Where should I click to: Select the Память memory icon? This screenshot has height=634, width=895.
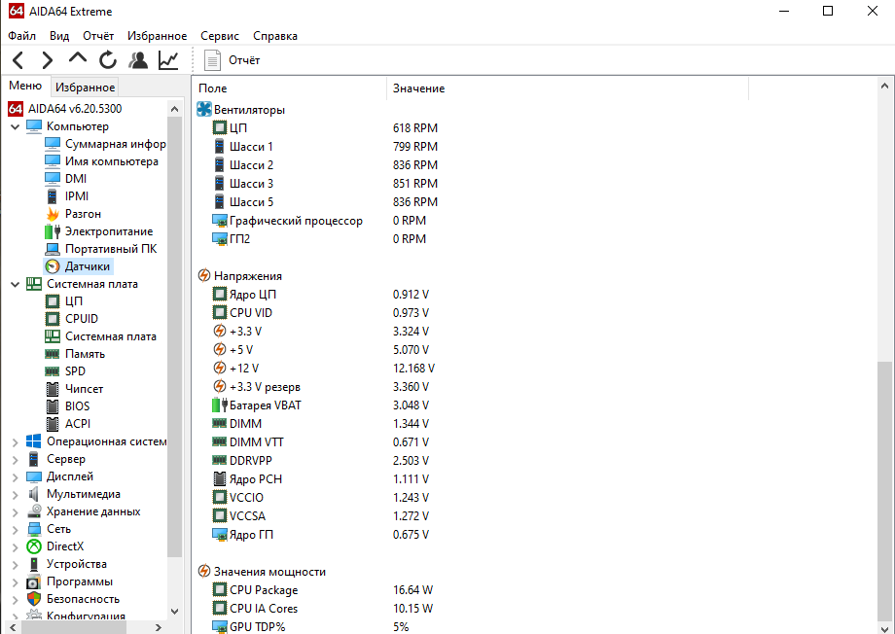(53, 354)
